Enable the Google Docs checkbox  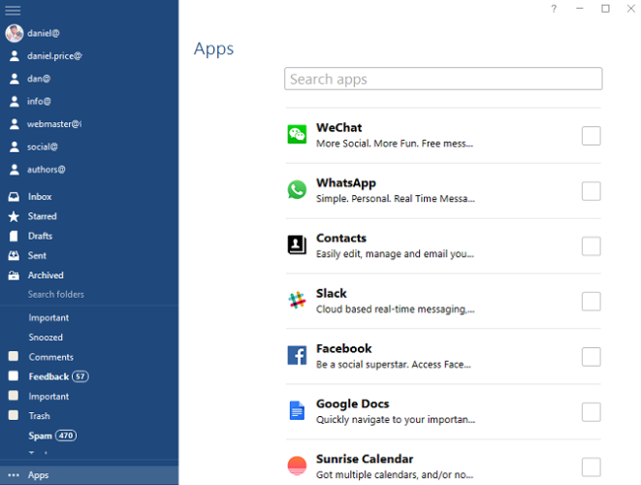pos(592,412)
